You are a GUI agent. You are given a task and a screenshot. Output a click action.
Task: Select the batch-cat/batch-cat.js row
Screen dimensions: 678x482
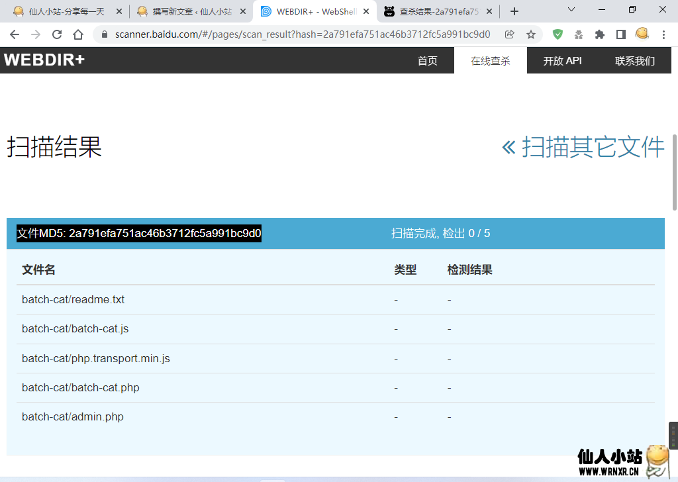[336, 329]
